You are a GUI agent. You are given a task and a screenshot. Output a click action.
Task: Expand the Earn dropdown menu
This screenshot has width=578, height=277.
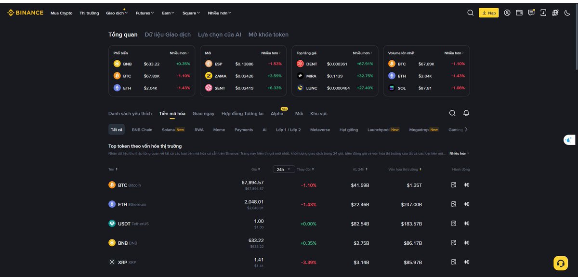[168, 13]
